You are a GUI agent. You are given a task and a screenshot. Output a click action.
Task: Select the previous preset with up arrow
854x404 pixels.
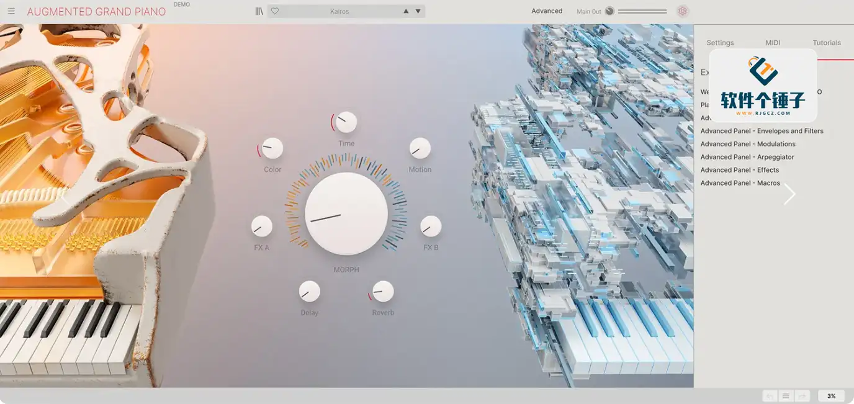point(407,11)
